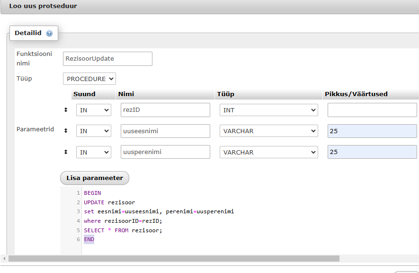Click the reorder handle for rezID parameter
419x273 pixels.
66,110
